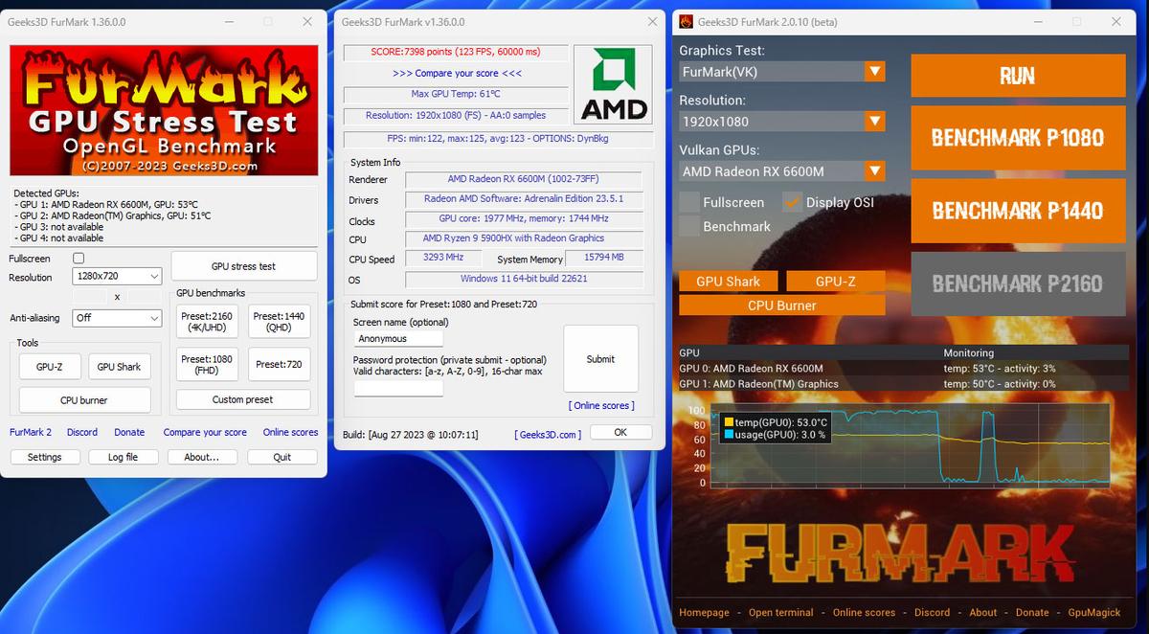Image resolution: width=1149 pixels, height=634 pixels.
Task: Visit the [ Geeks3D.com ] link
Action: [548, 434]
